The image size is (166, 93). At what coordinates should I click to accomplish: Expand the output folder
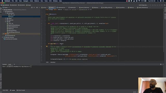click(6, 18)
